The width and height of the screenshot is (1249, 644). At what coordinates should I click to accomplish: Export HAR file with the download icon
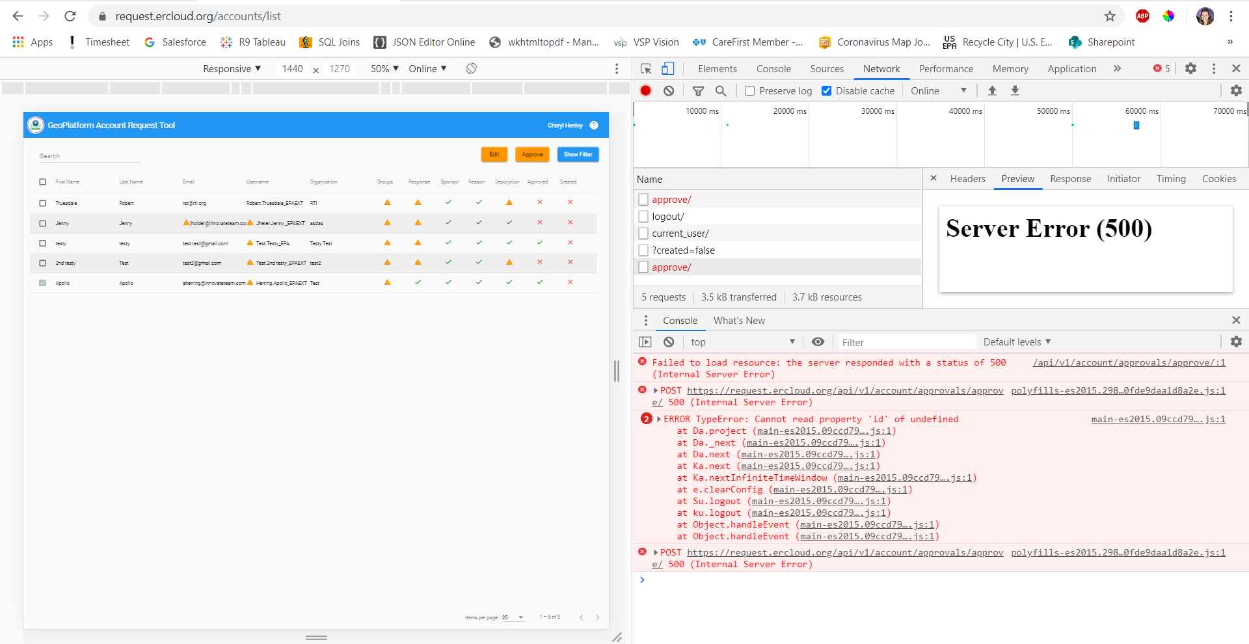pyautogui.click(x=1015, y=90)
